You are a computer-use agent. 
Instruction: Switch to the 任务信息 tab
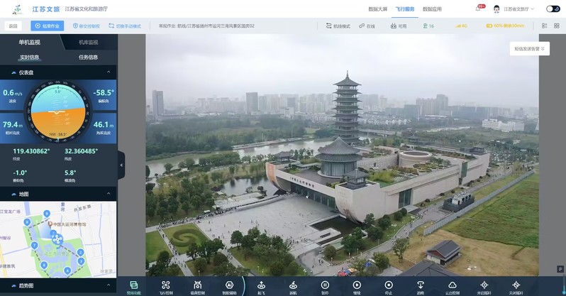[88, 57]
